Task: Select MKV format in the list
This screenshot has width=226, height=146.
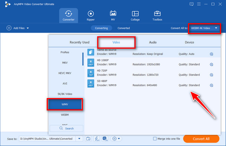Action: [65, 63]
